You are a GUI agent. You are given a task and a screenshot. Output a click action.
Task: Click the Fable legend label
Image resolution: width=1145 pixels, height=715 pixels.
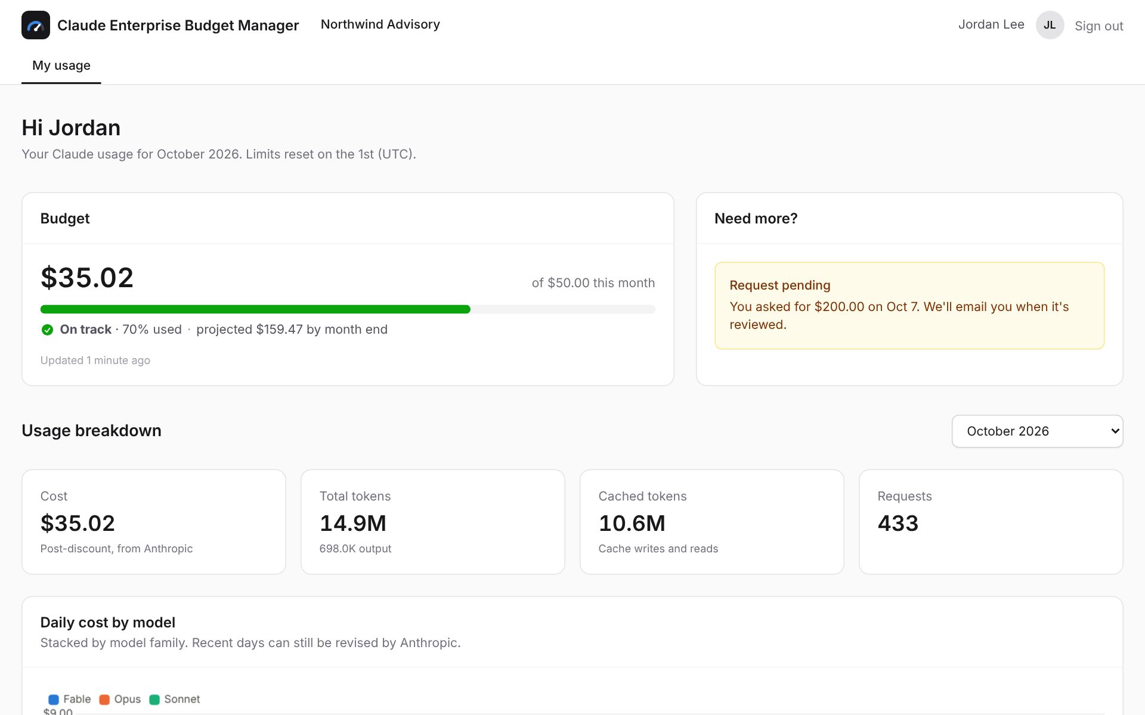tap(77, 699)
